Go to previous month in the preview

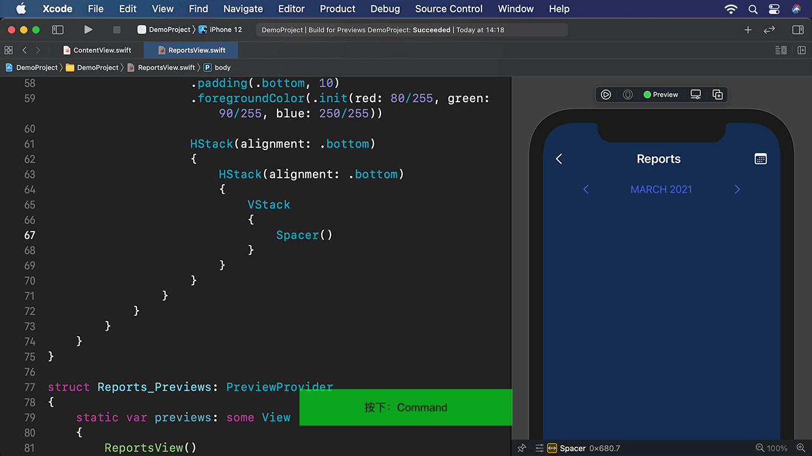point(586,190)
